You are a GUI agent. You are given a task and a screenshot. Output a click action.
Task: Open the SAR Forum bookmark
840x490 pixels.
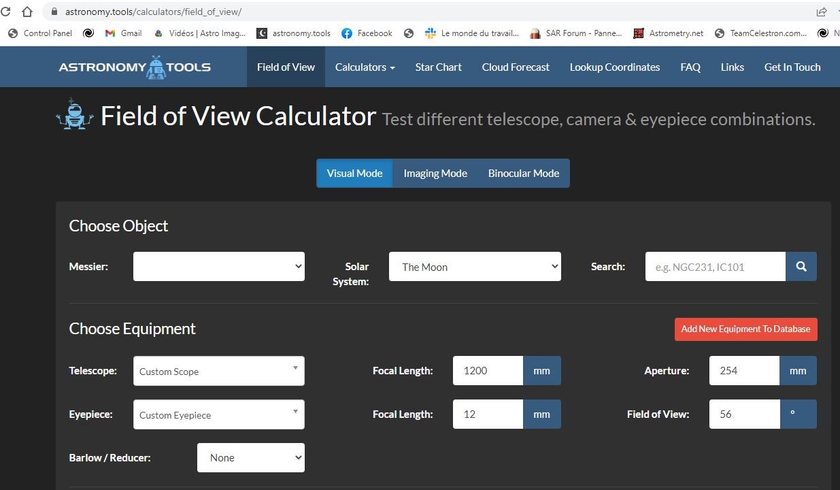coord(575,33)
